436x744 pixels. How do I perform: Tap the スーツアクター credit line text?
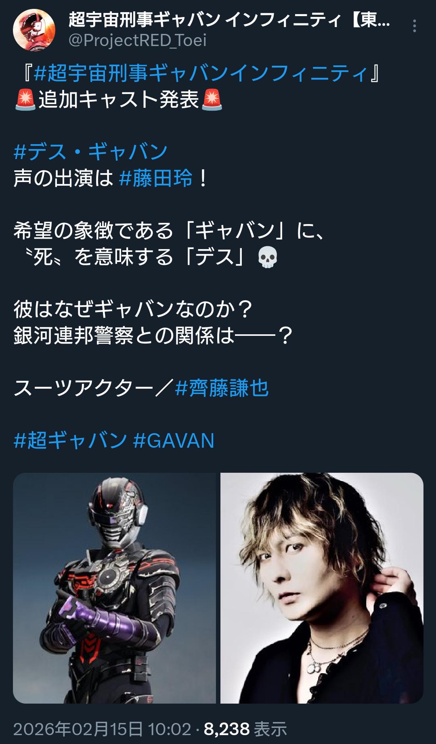94,388
